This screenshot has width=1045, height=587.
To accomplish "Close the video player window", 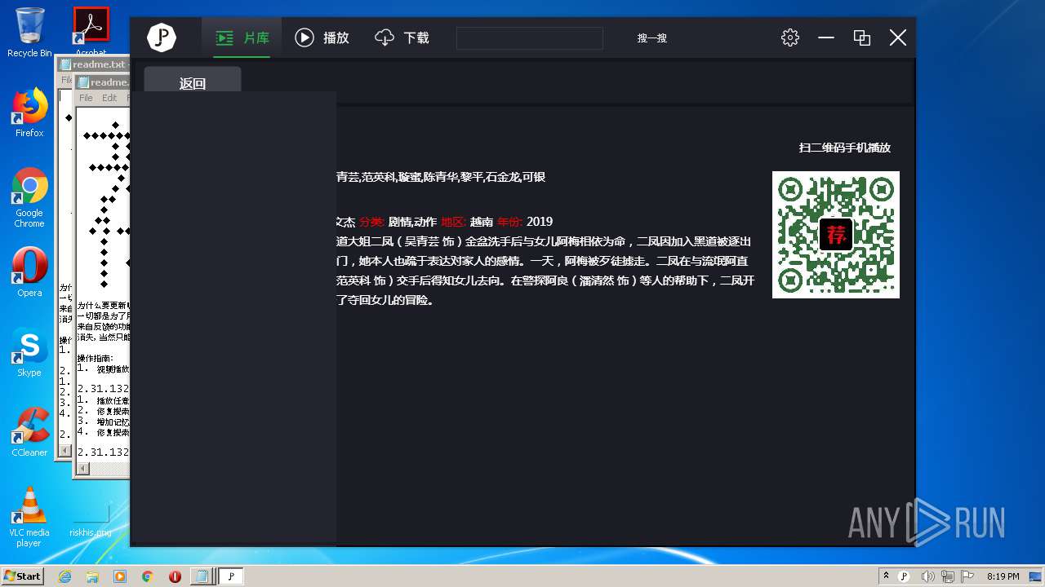I will pos(898,38).
